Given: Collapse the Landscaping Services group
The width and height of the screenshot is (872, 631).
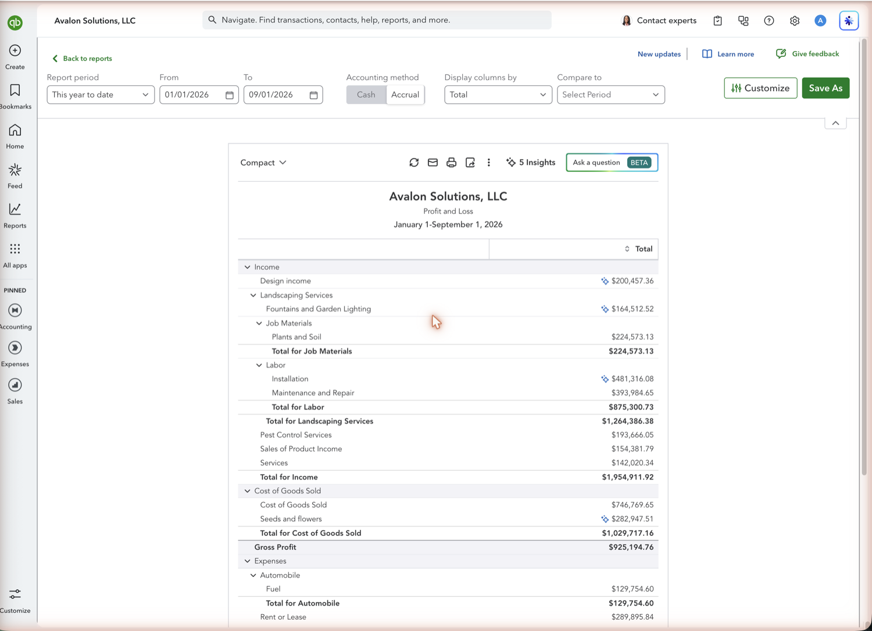Looking at the screenshot, I should pyautogui.click(x=253, y=295).
